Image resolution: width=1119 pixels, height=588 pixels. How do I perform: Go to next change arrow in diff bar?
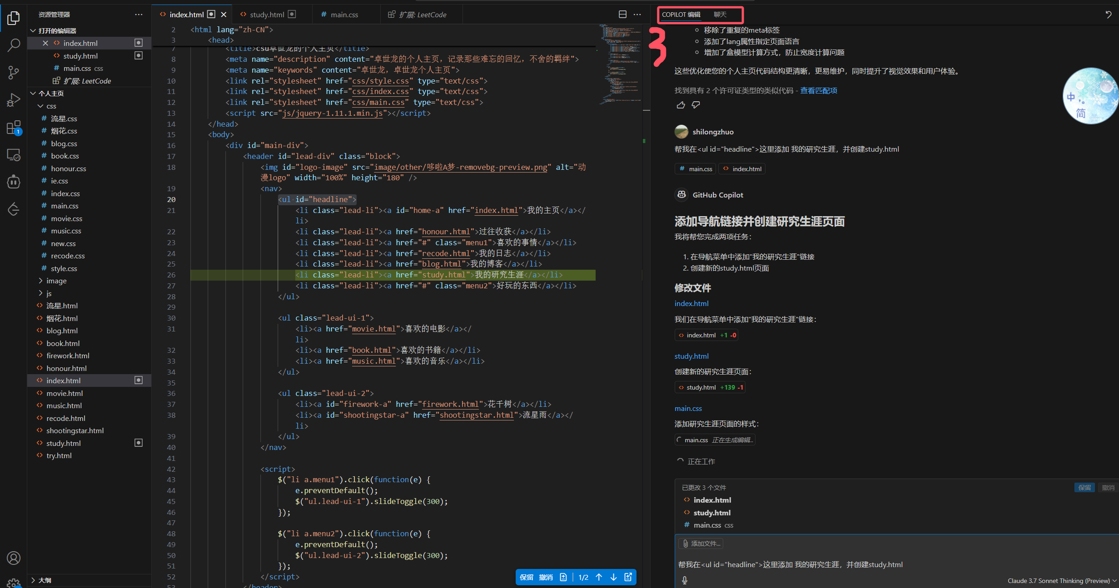613,577
